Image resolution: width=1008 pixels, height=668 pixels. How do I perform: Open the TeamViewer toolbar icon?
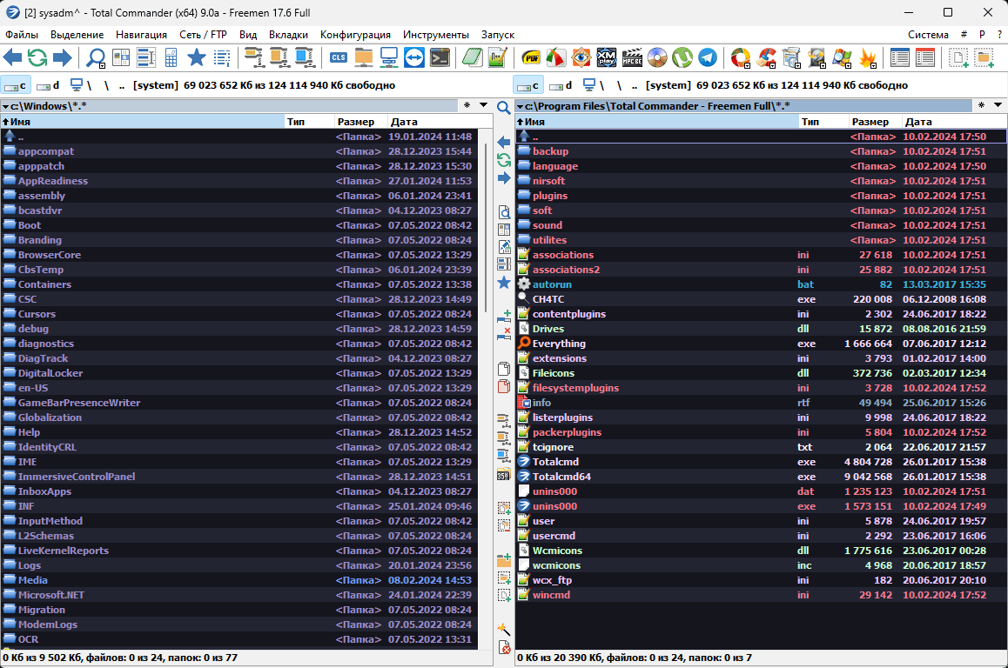[414, 58]
